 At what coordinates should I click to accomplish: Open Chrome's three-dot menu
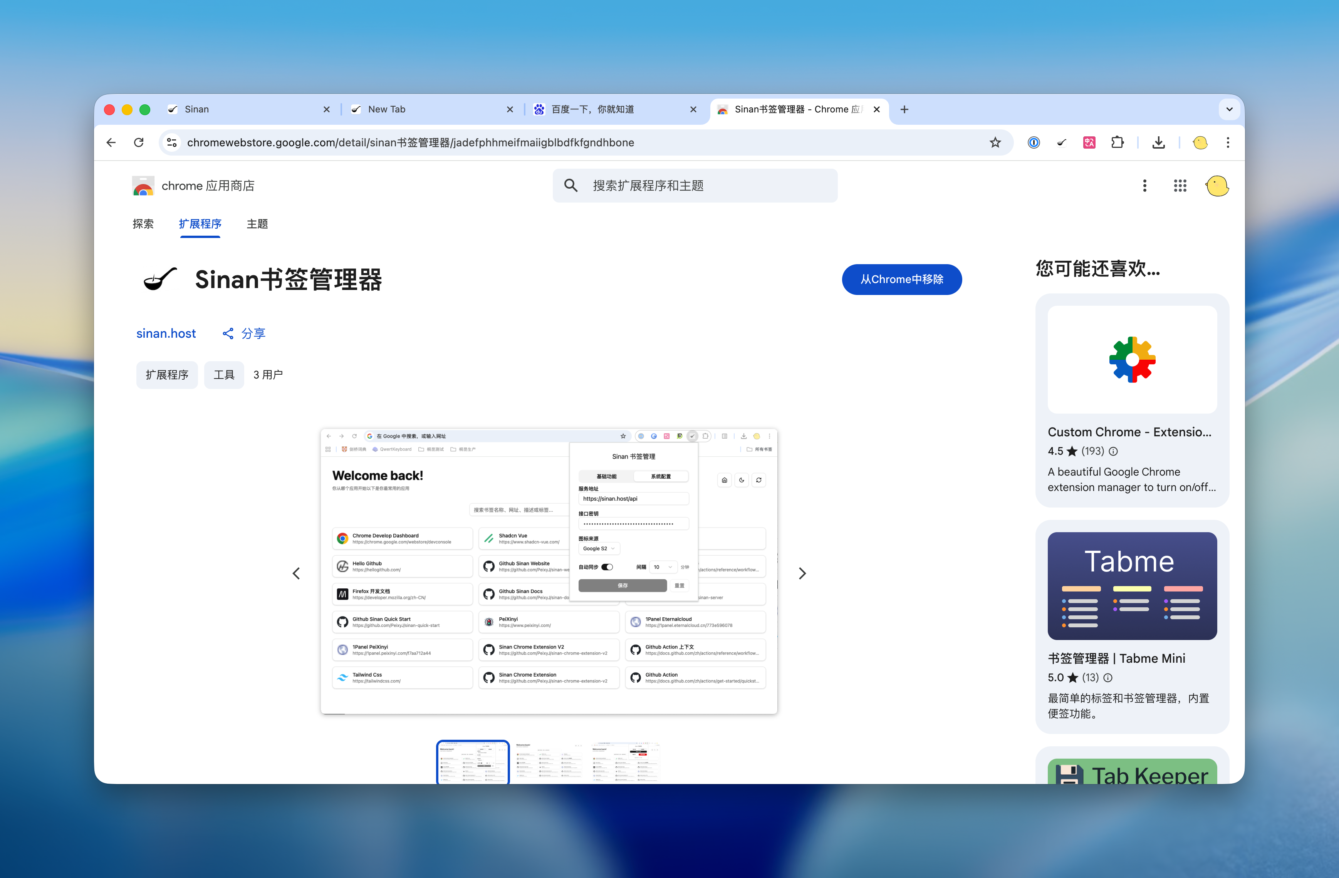pyautogui.click(x=1228, y=142)
